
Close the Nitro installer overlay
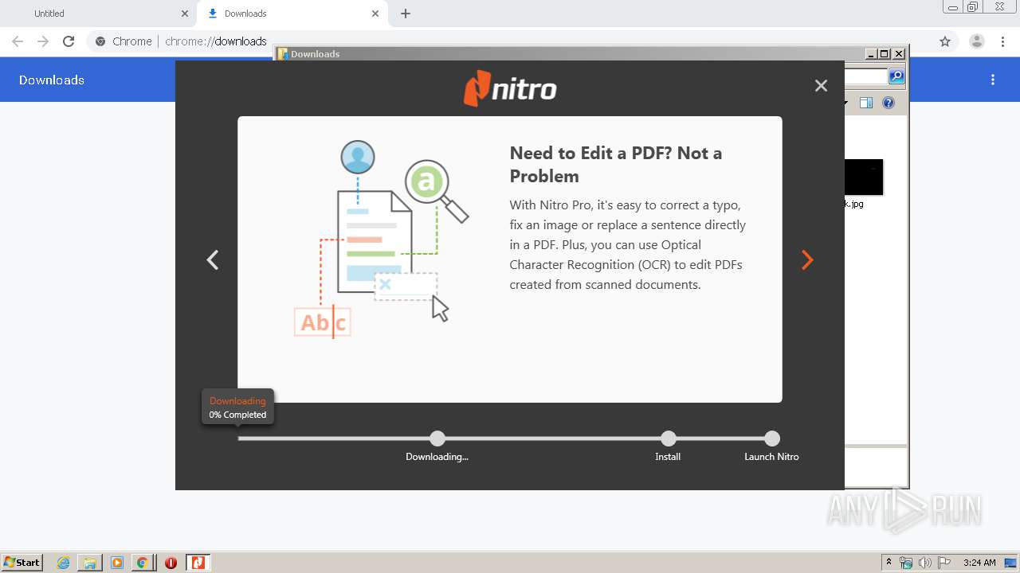click(821, 86)
